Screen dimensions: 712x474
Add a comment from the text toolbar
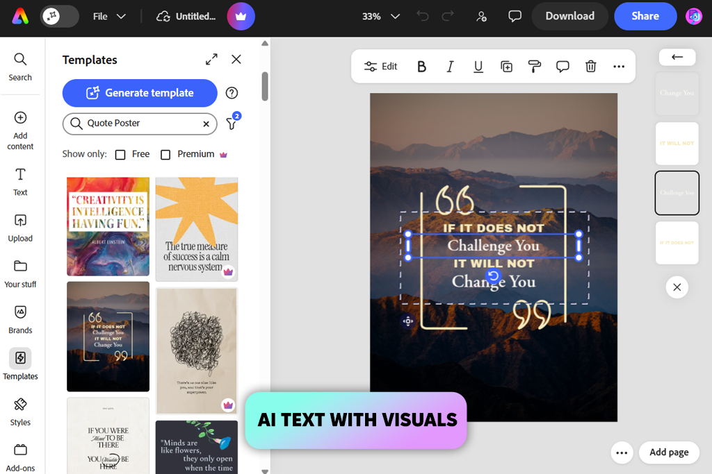click(x=563, y=67)
